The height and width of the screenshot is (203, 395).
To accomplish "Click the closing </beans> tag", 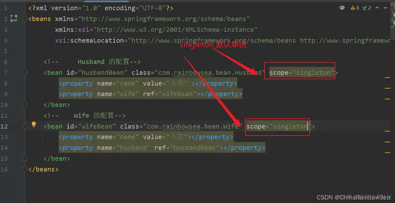I will tap(43, 169).
